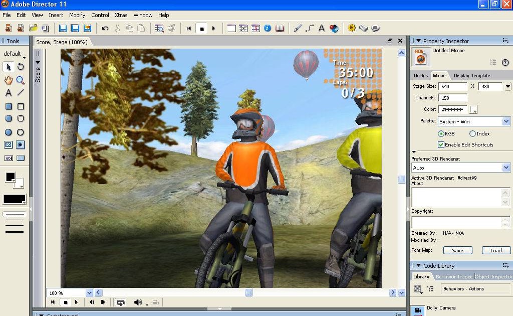Viewport: 513px width, 316px height.
Task: Open the stage color #FFFFFF swatch
Action: coord(473,109)
